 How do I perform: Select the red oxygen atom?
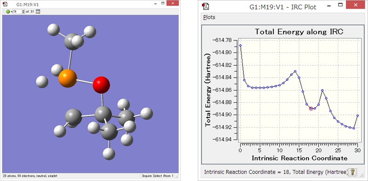[x=101, y=85]
